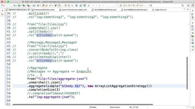Click the vertical editor scrollbar
Viewport: 195px width, 109px height.
coord(187,73)
